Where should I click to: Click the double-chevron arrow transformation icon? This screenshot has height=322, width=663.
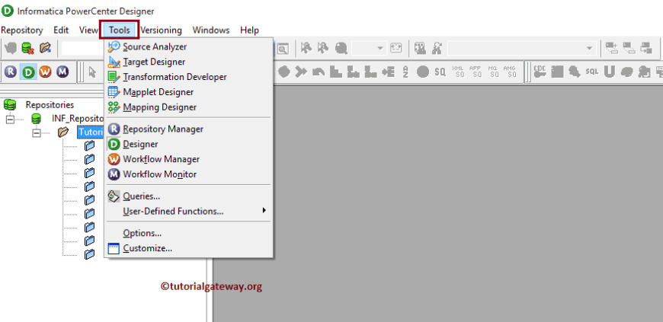pos(300,72)
